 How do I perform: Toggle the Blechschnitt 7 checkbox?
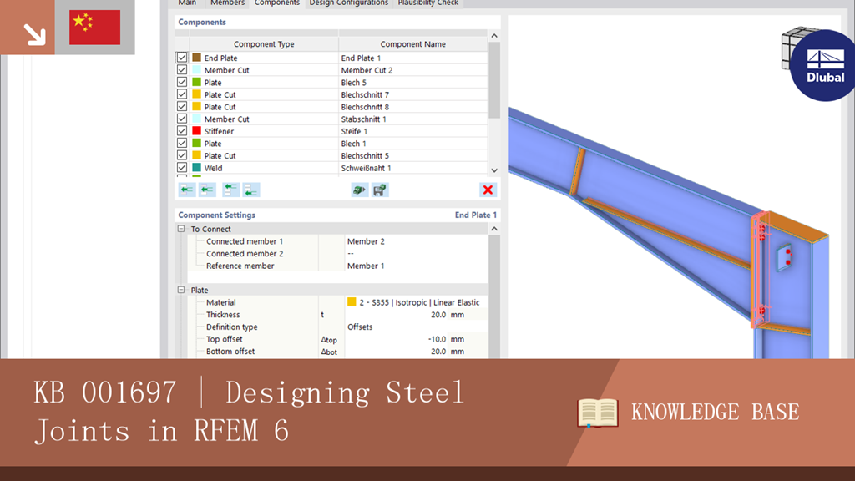pos(182,94)
